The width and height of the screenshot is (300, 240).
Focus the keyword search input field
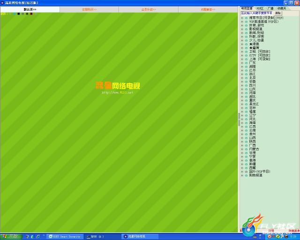[256, 13]
